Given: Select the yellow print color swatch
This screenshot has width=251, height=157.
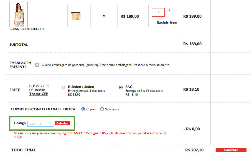Looking at the screenshot, I should [76, 16].
